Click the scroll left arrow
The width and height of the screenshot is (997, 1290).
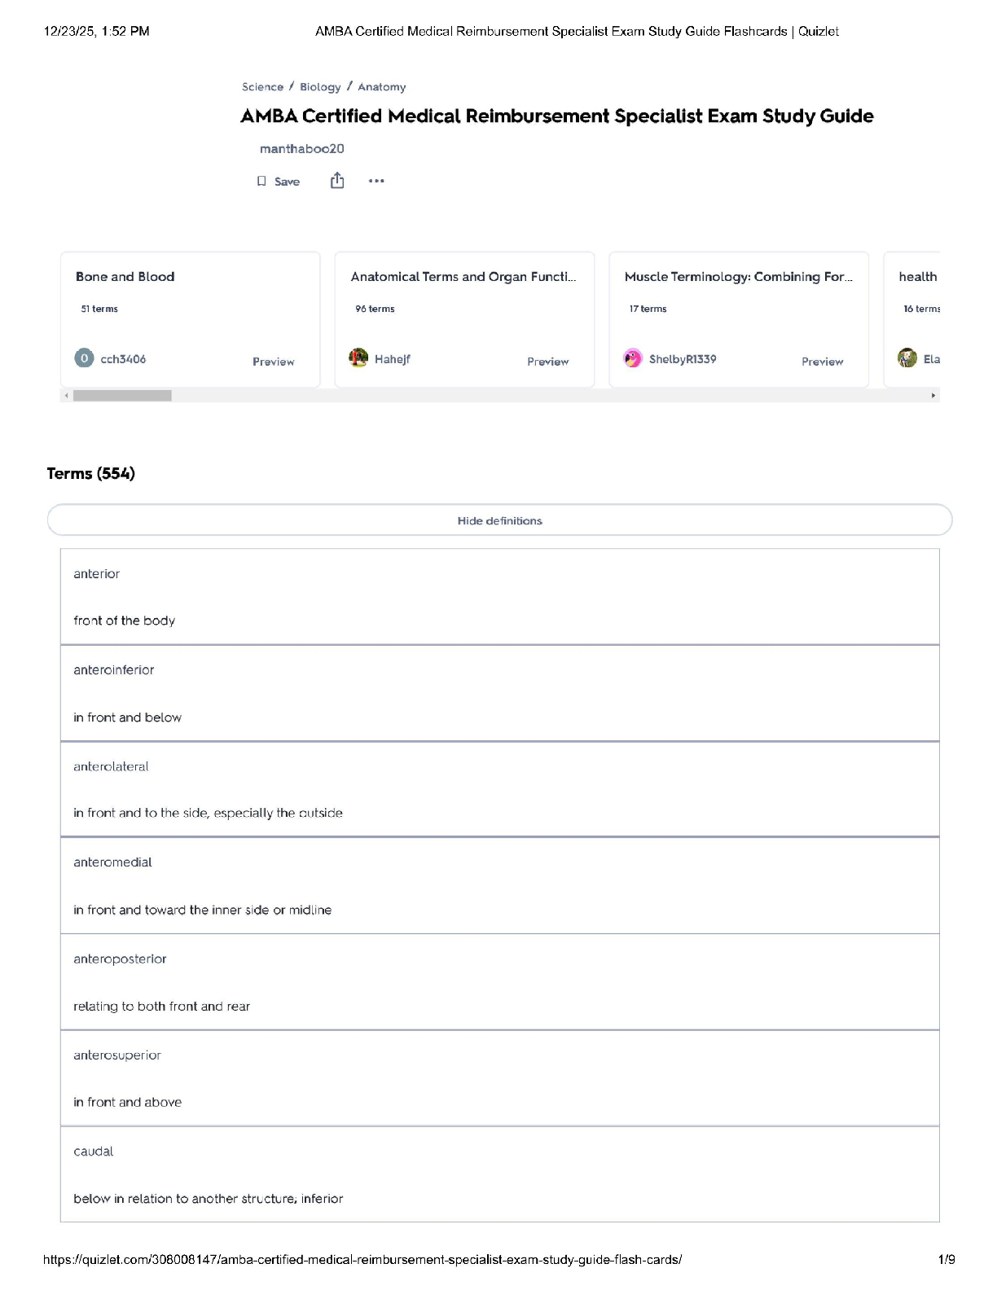[x=66, y=396]
